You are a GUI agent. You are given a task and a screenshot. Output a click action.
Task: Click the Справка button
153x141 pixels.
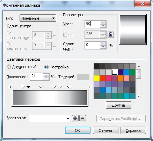(133, 130)
